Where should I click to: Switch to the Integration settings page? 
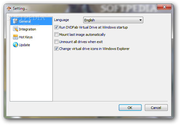tap(27, 29)
